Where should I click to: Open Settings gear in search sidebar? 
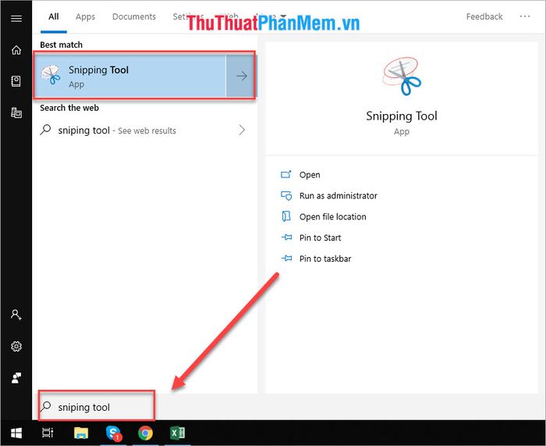tap(16, 346)
